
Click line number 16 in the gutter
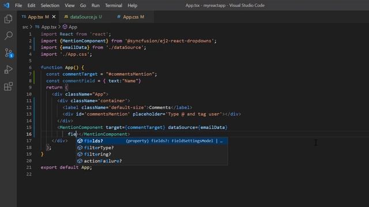pyautogui.click(x=29, y=134)
